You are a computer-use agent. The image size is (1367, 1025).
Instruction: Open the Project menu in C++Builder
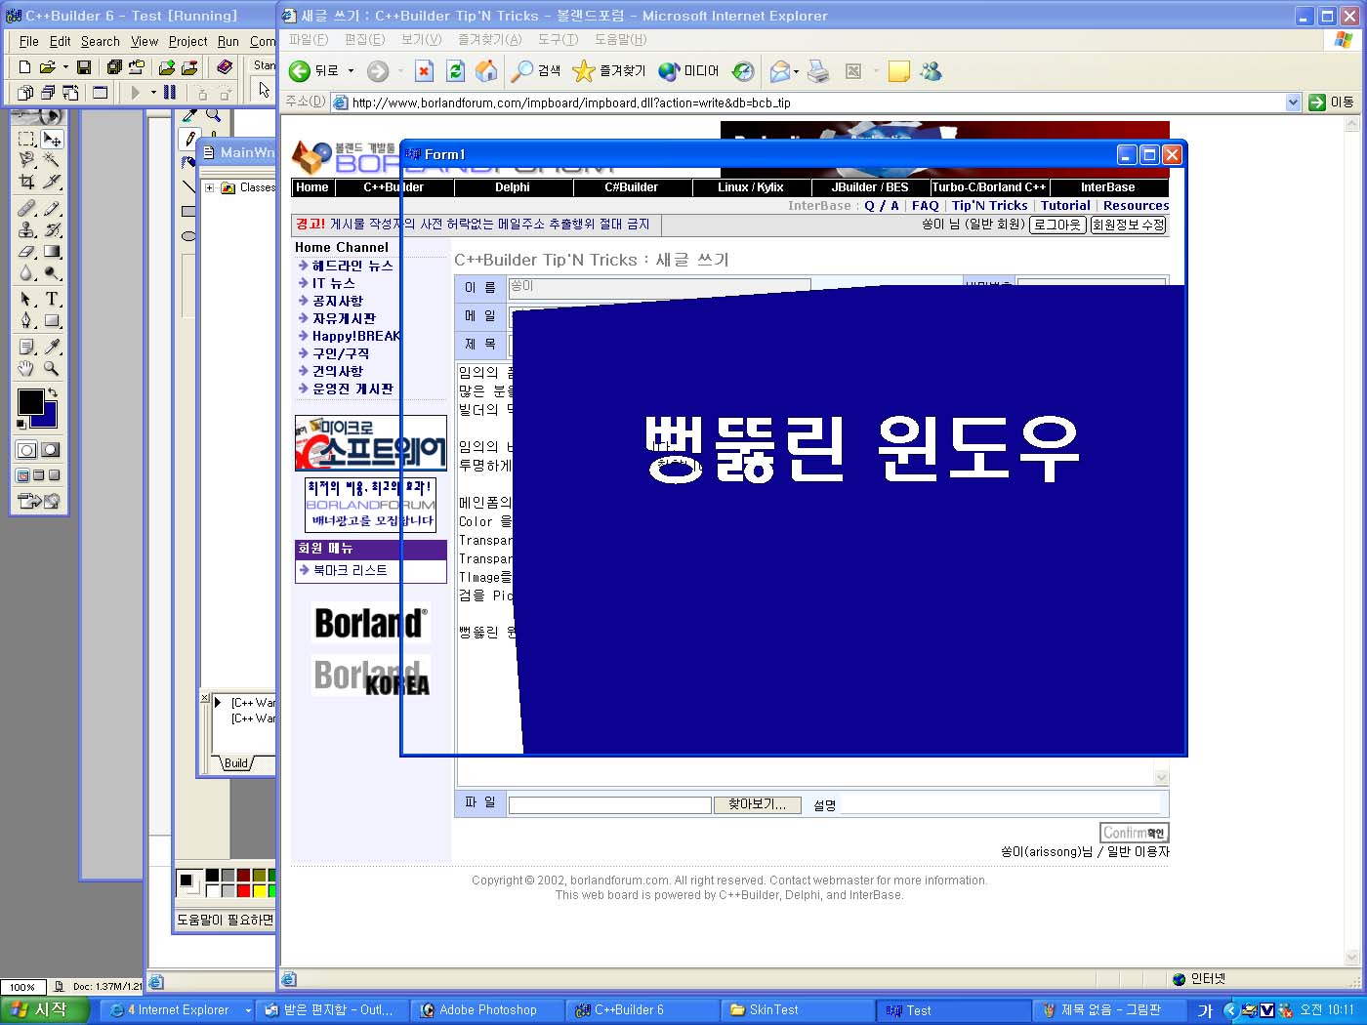[187, 41]
